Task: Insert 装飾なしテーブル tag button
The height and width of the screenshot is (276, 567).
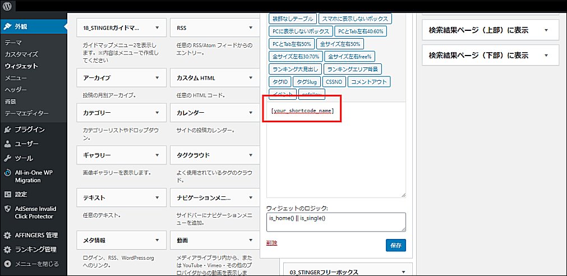Action: pos(293,19)
